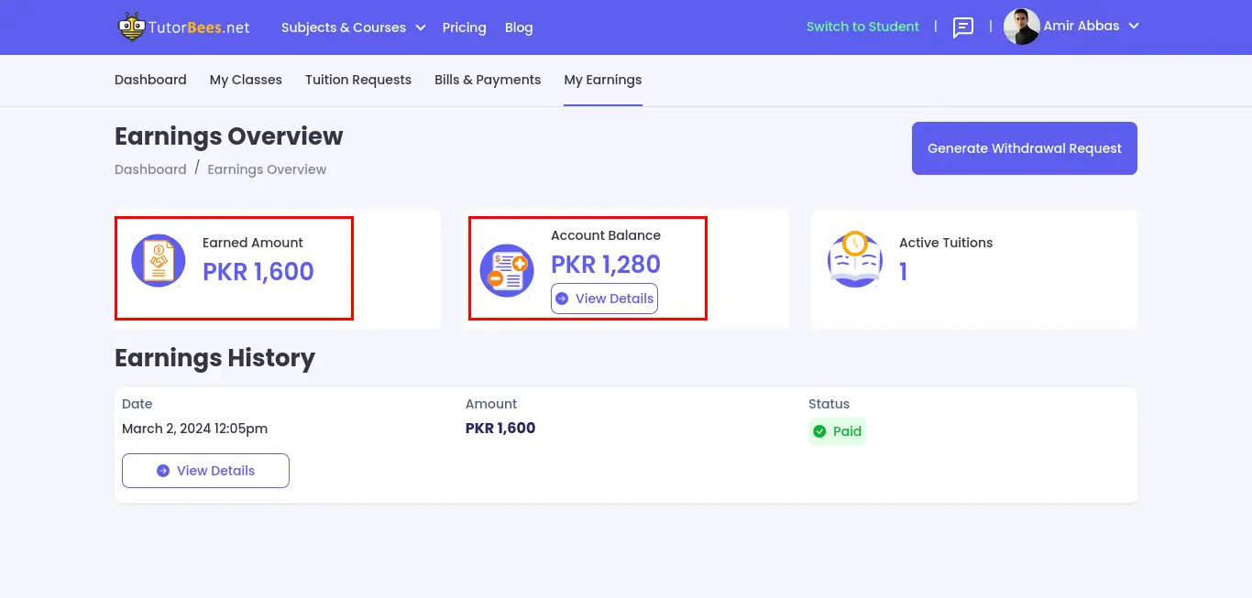Click View Details under March 2 earnings entry
The image size is (1252, 598).
205,470
